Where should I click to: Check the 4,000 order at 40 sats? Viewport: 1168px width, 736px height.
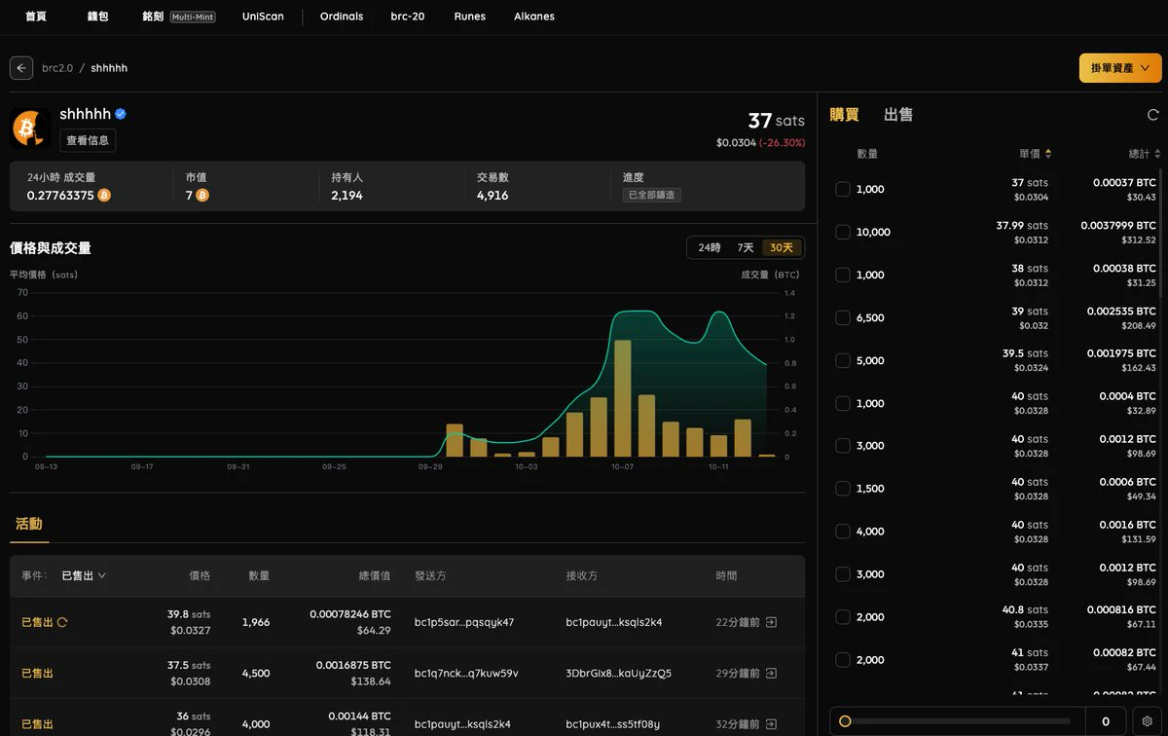[x=843, y=532]
